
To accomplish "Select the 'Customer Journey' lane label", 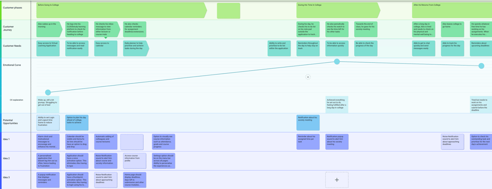I will (x=9, y=28).
